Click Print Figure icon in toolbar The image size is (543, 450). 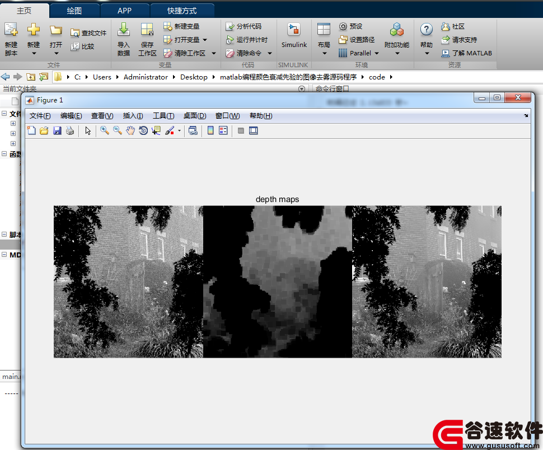pyautogui.click(x=70, y=130)
